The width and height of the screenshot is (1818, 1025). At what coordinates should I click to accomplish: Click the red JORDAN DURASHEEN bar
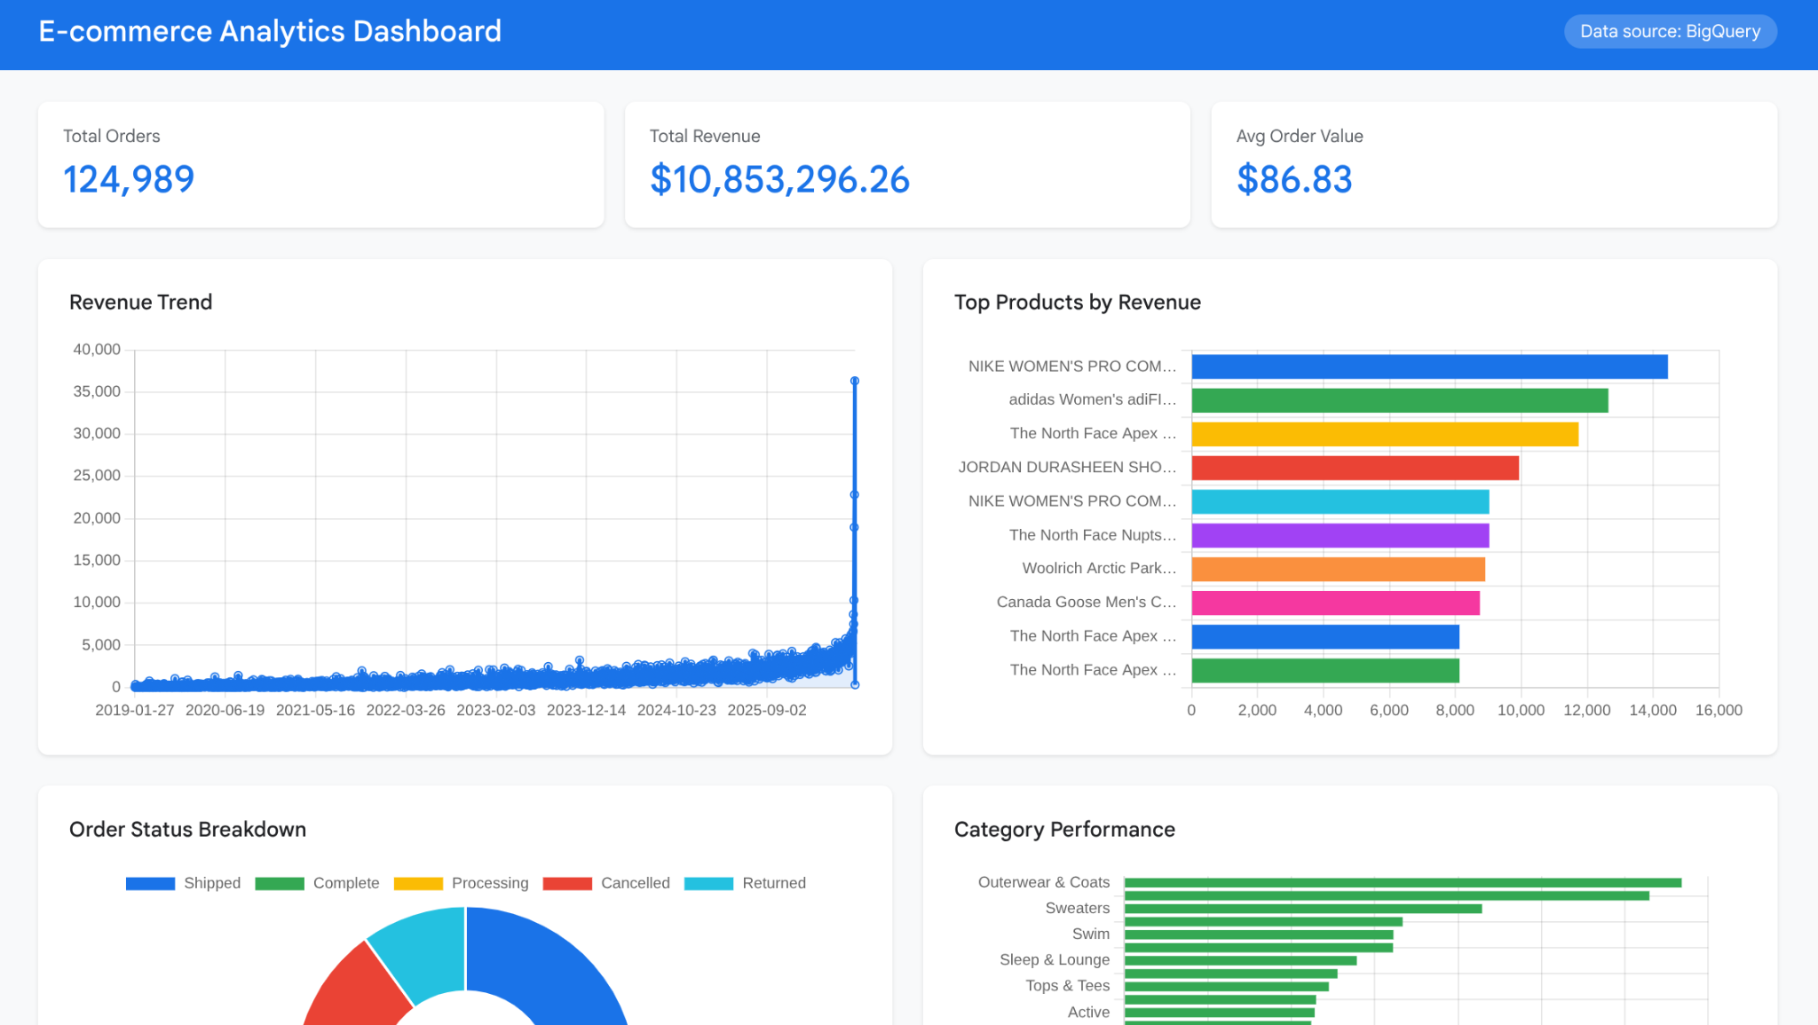(1356, 468)
